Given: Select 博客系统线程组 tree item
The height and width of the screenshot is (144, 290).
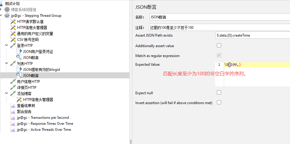Looking at the screenshot, I should [23, 10].
